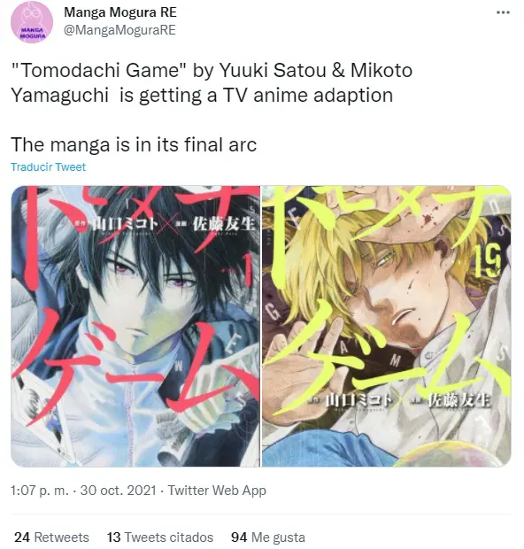
Task: Click the red volume number 1 on left cover
Action: [x=250, y=271]
